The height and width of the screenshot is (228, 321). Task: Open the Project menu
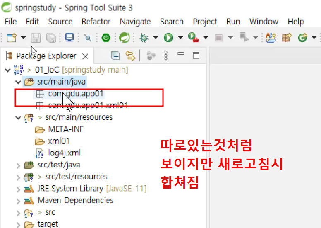pyautogui.click(x=205, y=22)
